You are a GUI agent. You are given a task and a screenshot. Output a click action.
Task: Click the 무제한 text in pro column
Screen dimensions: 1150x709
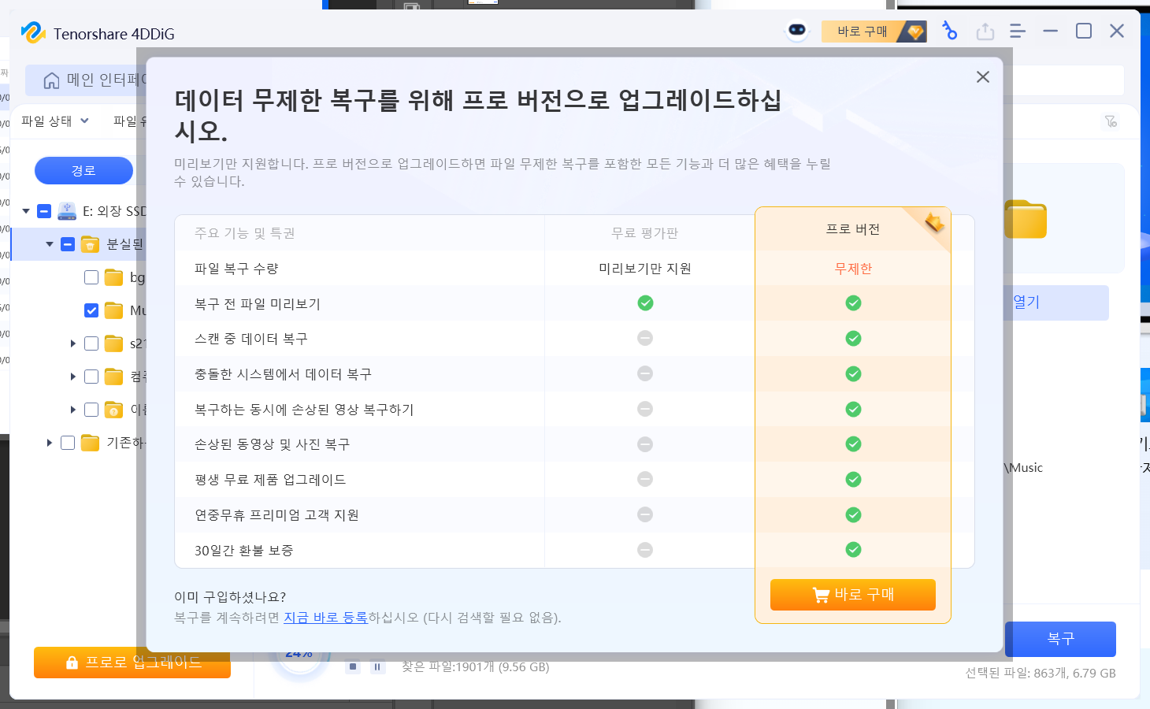tap(853, 269)
